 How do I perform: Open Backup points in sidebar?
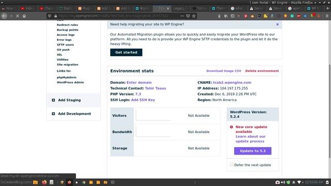click(x=68, y=30)
